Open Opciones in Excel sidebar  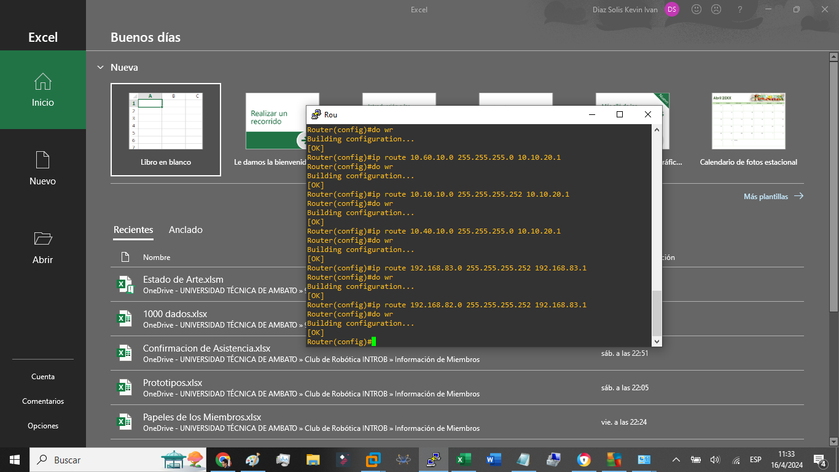(x=43, y=426)
